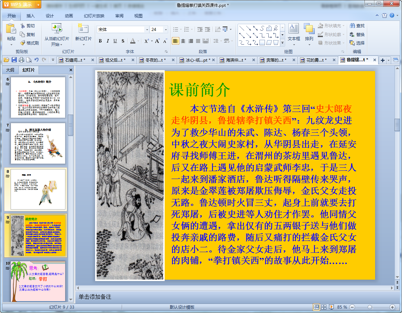Click the decrease indent icon
Image resolution: width=402 pixels, height=313 pixels.
pyautogui.click(x=200, y=29)
